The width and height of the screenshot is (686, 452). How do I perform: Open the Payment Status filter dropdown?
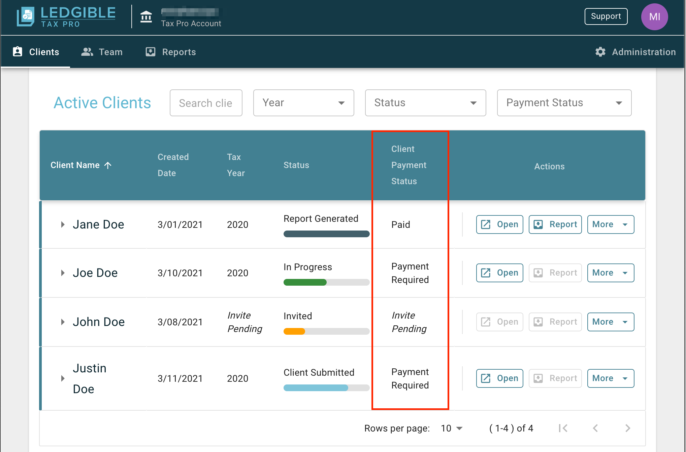pyautogui.click(x=564, y=103)
